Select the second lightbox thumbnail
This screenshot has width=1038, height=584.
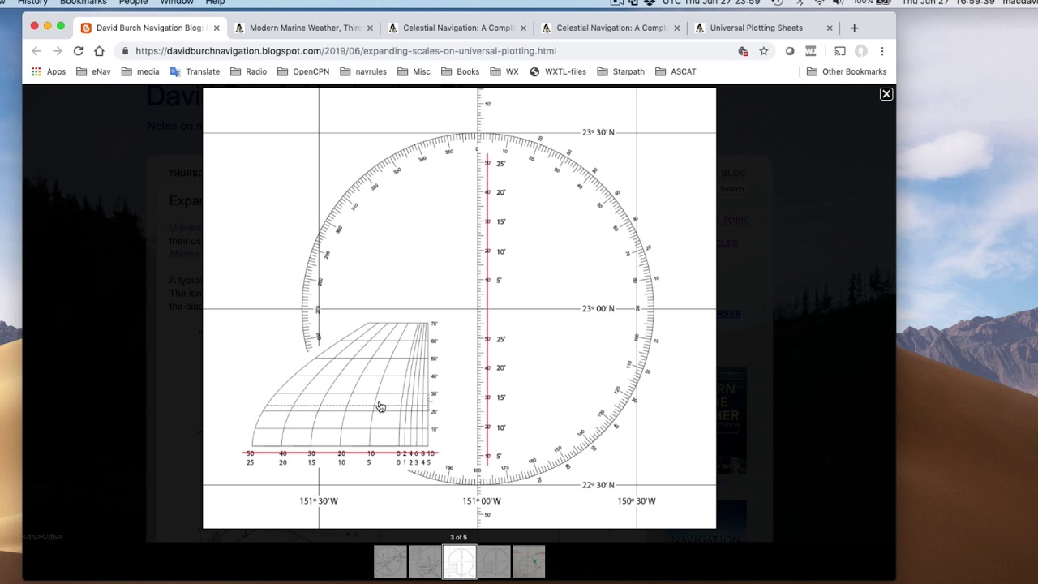point(425,561)
